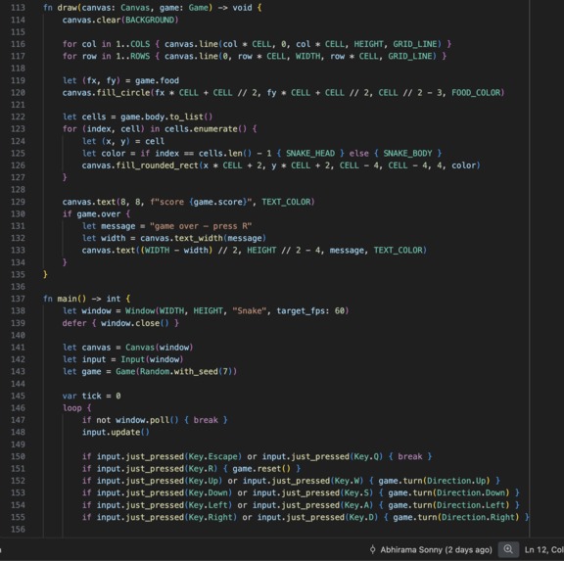Click 'Key.S' on line 153
This screenshot has width=564, height=561.
(x=356, y=492)
